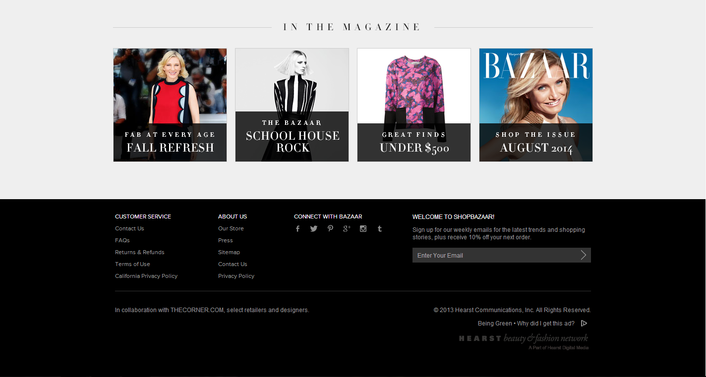Go to Customer Service Contact Us
This screenshot has width=706, height=377.
click(129, 228)
